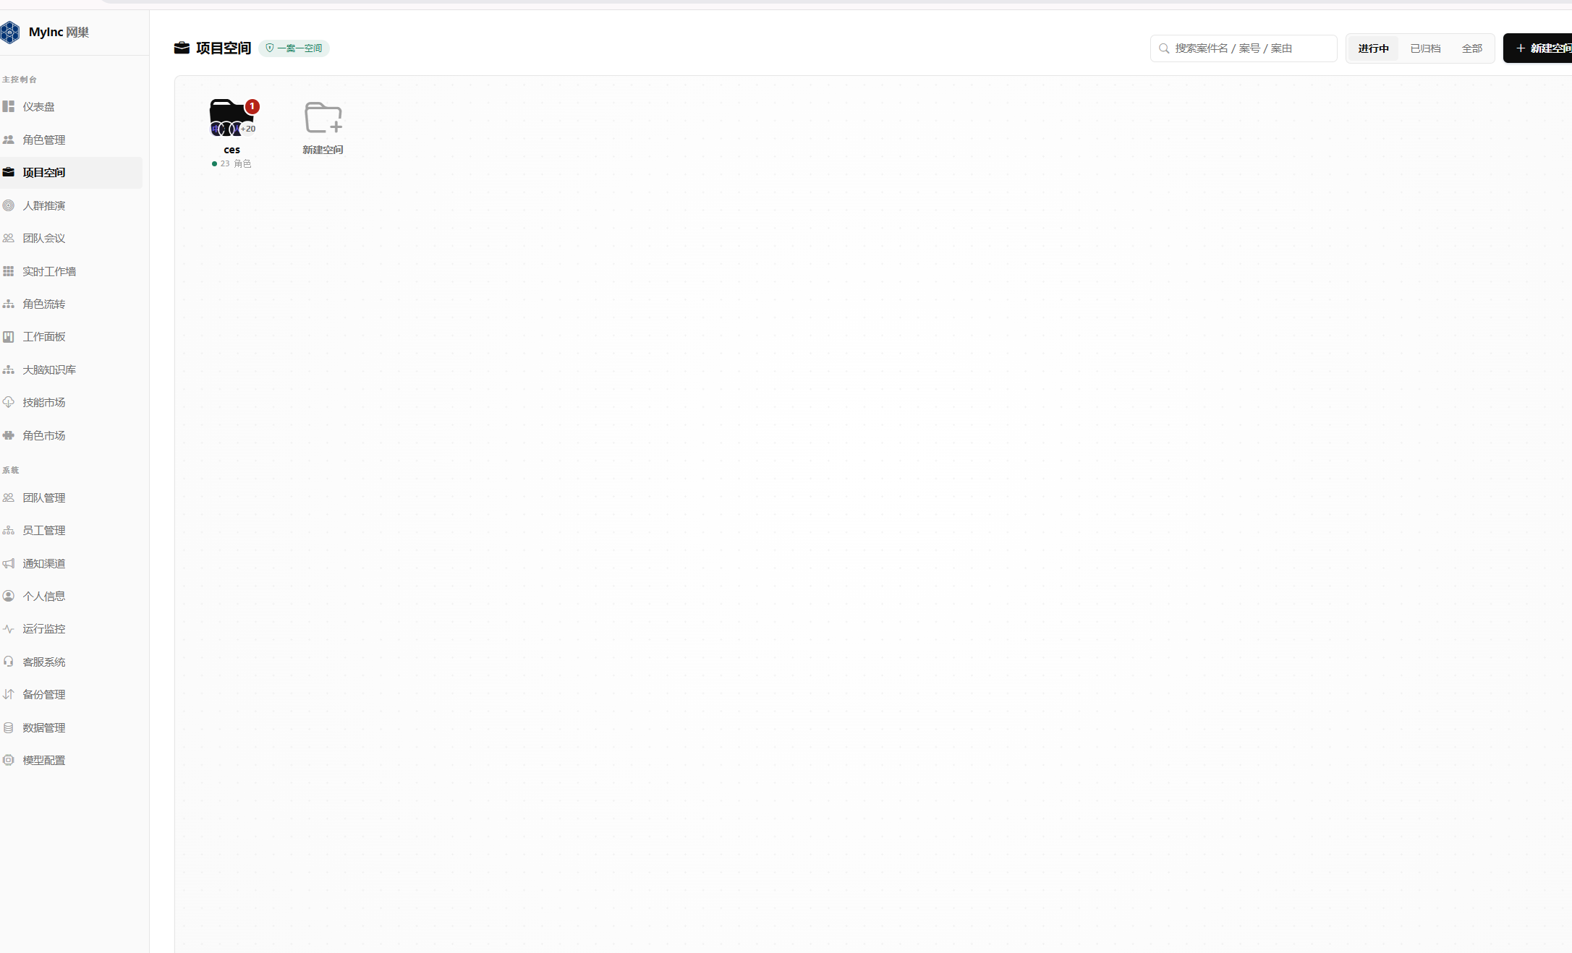The width and height of the screenshot is (1572, 953).
Task: Click the 数据管理 database icon
Action: click(x=9, y=727)
